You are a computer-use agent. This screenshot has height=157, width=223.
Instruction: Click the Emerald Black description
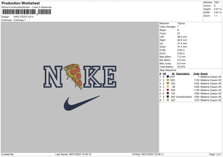(x=184, y=97)
